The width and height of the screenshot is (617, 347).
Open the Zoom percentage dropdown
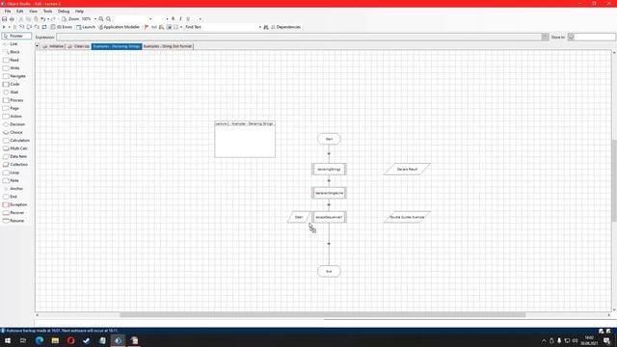point(95,19)
